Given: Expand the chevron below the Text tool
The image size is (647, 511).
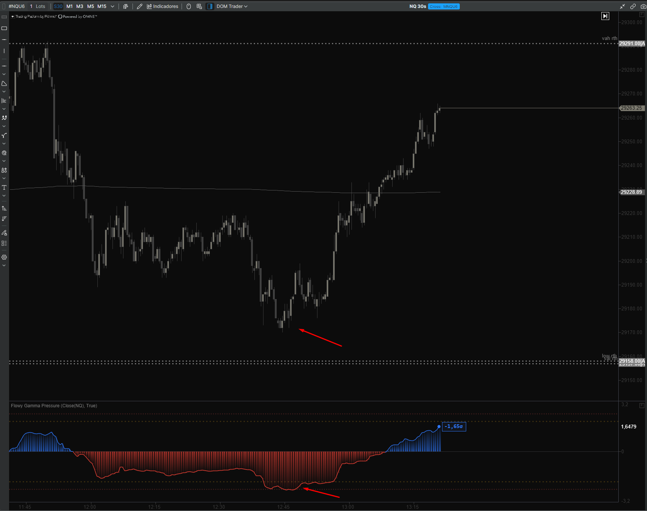Looking at the screenshot, I should pyautogui.click(x=4, y=196).
